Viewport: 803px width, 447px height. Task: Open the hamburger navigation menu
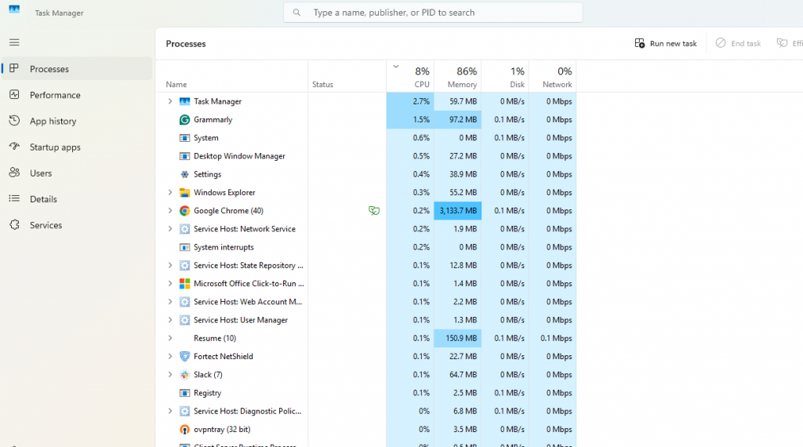click(14, 42)
